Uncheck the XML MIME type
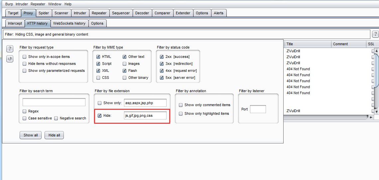The image size is (379, 180). click(98, 71)
